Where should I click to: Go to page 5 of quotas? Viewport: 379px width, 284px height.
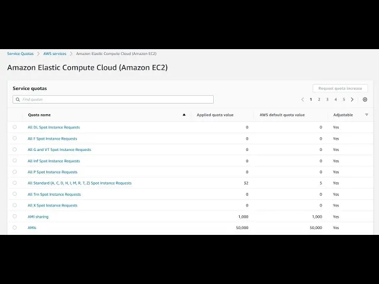343,99
